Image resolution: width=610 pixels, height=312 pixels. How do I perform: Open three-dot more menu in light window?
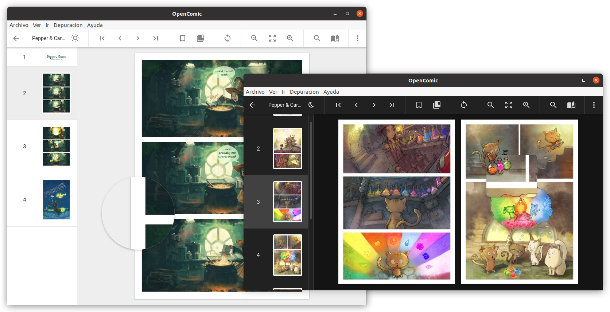pyautogui.click(x=358, y=38)
